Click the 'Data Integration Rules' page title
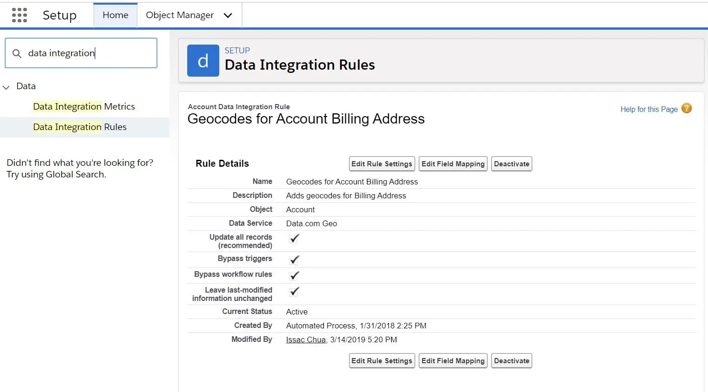Screen dimensions: 708x392 [300, 65]
